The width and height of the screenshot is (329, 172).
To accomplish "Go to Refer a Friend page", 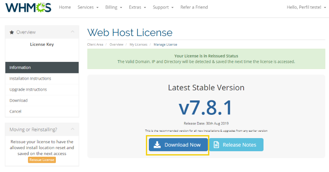I will click(194, 7).
